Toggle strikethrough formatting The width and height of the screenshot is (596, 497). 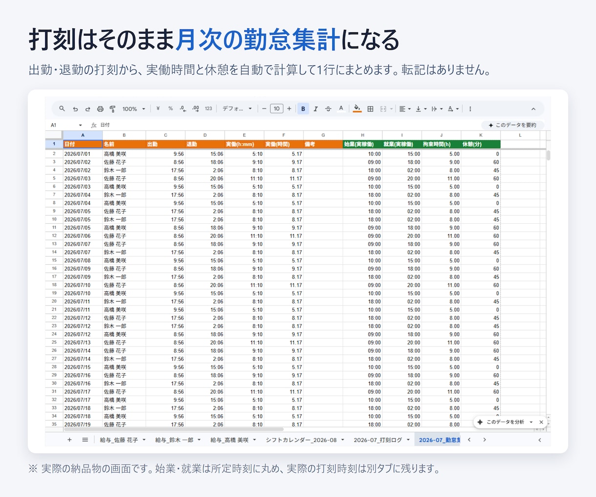tap(328, 108)
